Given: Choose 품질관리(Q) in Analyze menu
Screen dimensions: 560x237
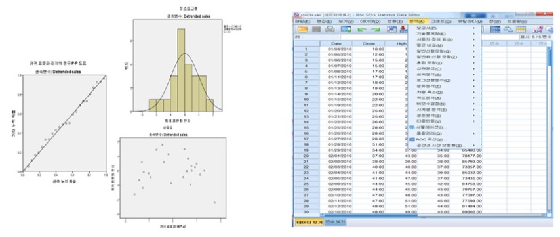Looking at the screenshot, I should pyautogui.click(x=445, y=133).
